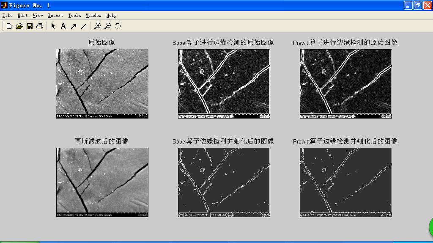Click the Prewitt edge detection original image subplot
This screenshot has height=243, width=433.
coord(346,84)
